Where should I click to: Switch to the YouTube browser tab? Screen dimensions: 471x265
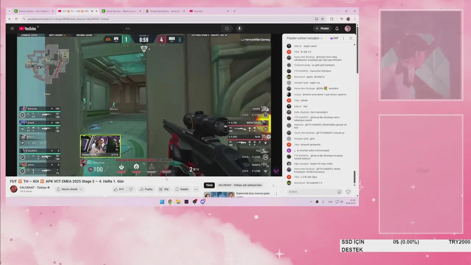click(208, 11)
